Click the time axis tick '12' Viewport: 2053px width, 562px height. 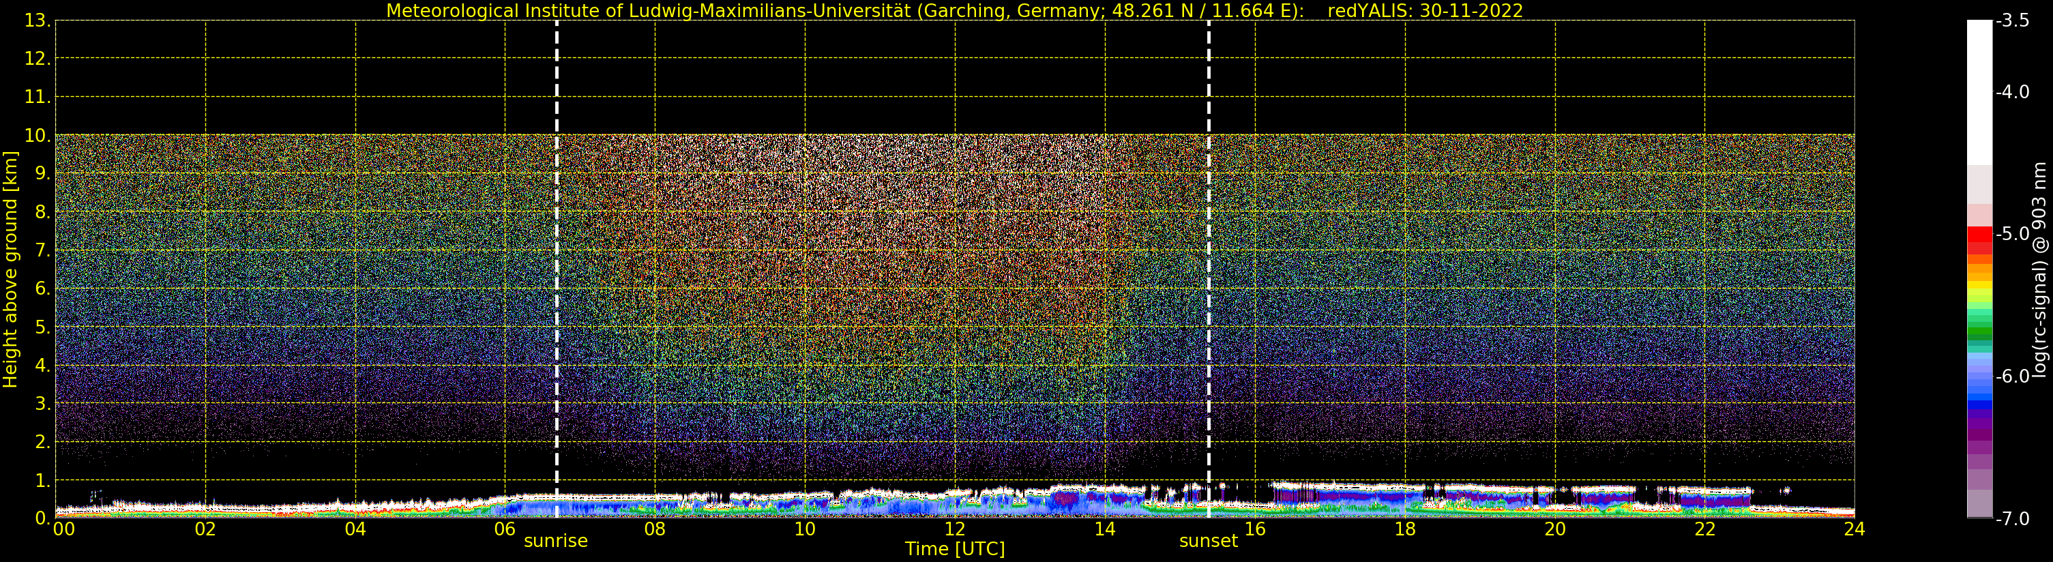pyautogui.click(x=955, y=529)
